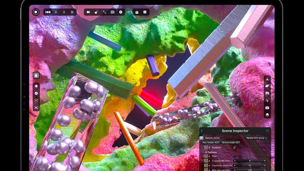The image size is (304, 171).
Task: Click the Remove render AOV button
Action: pyautogui.click(x=231, y=143)
